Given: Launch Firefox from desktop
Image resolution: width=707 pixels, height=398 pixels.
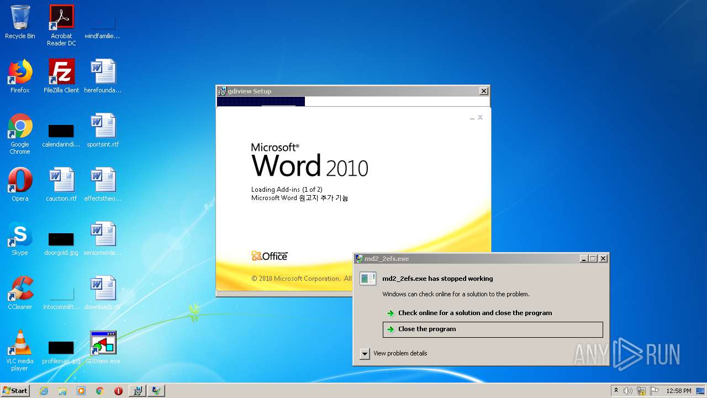Looking at the screenshot, I should pyautogui.click(x=20, y=76).
